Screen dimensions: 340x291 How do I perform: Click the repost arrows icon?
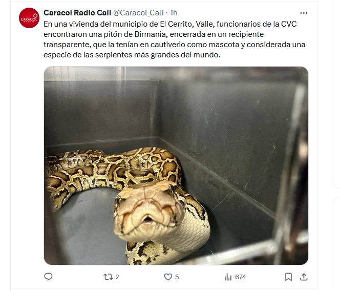(108, 277)
